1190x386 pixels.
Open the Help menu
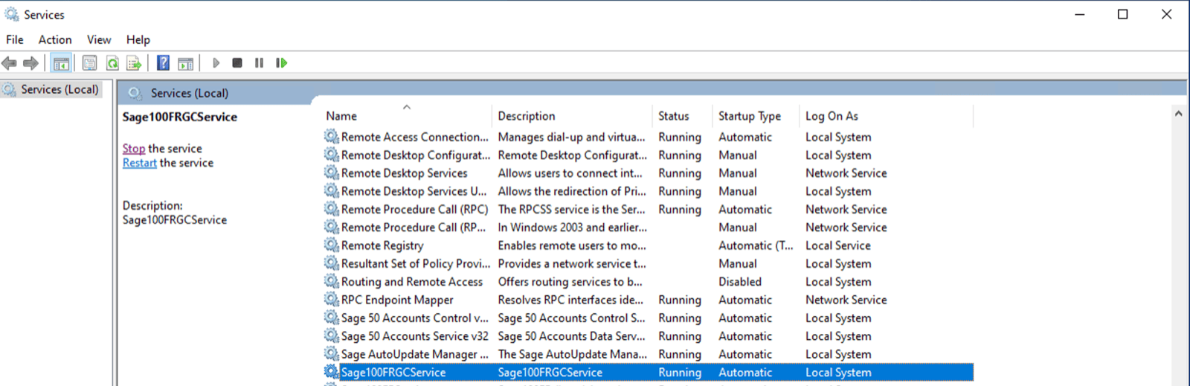tap(138, 39)
